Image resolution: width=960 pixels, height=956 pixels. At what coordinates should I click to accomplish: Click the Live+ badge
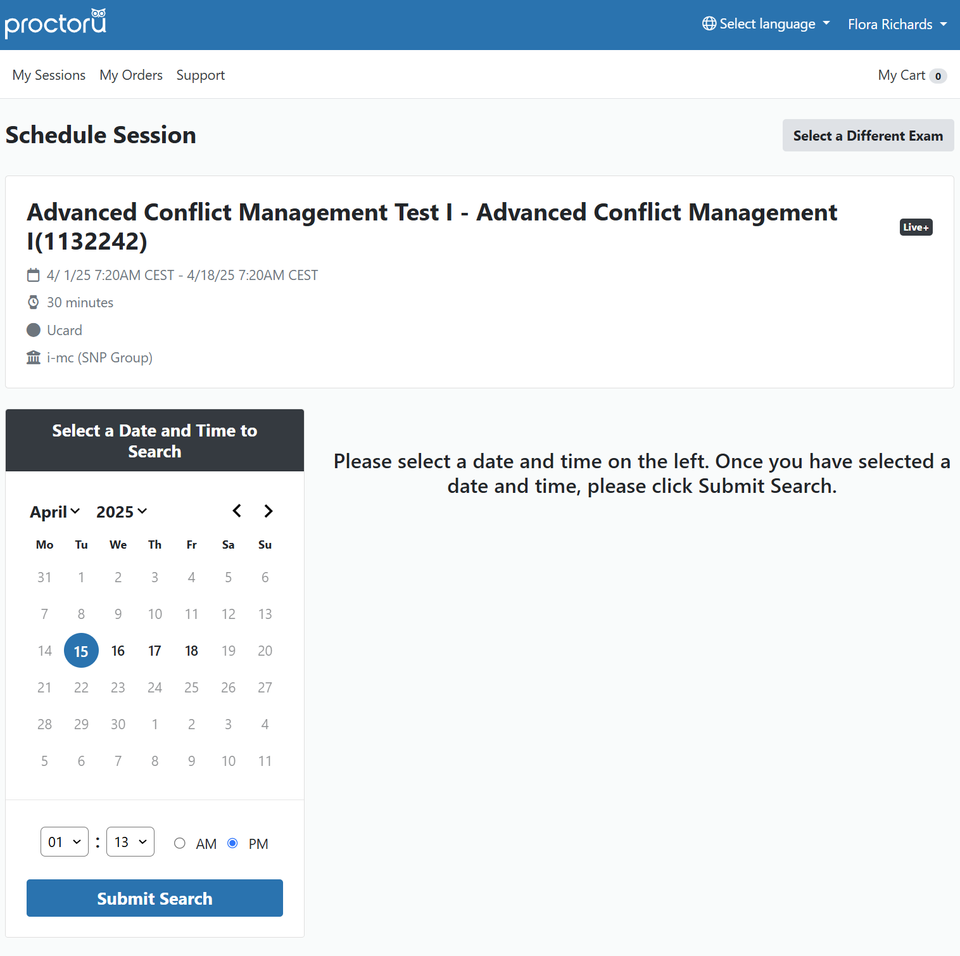916,227
